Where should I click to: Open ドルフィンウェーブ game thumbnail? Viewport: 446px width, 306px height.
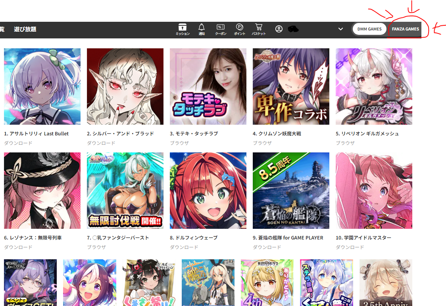(x=208, y=190)
